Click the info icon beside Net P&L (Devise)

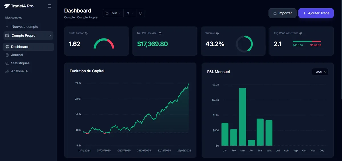160,33
